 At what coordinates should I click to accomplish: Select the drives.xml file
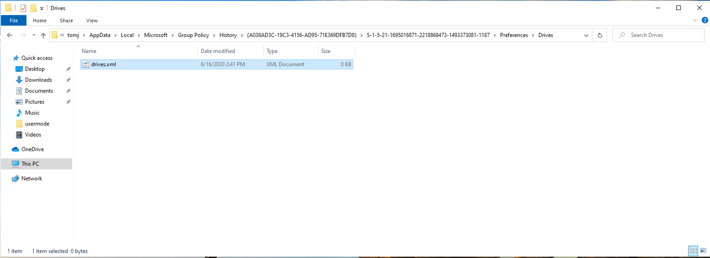click(x=104, y=64)
